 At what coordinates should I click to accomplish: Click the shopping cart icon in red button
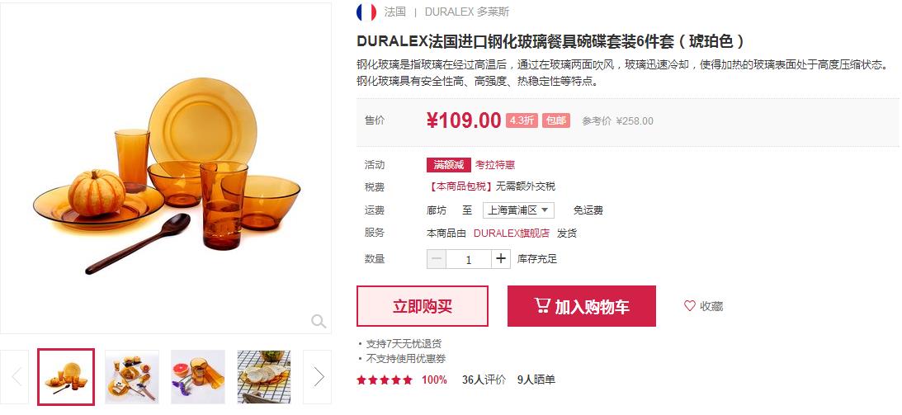tap(542, 305)
